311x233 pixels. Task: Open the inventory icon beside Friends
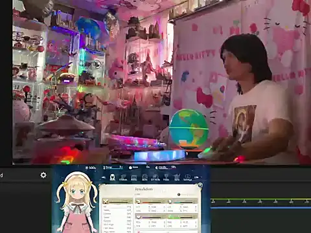[x=134, y=177]
